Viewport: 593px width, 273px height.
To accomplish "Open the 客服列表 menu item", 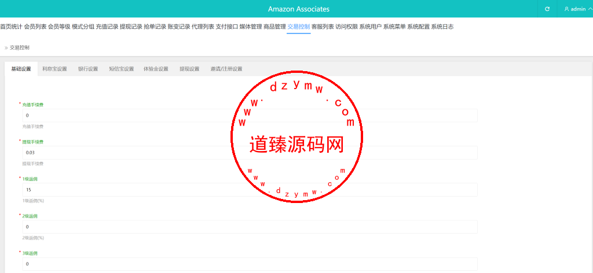I will pyautogui.click(x=323, y=27).
